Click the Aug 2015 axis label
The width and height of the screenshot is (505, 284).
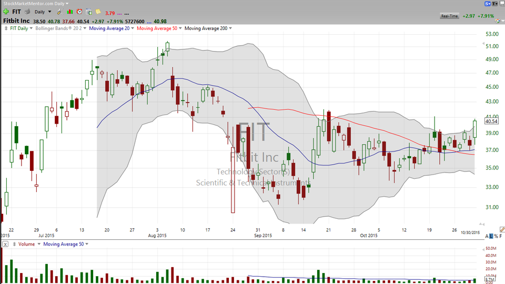pos(157,236)
